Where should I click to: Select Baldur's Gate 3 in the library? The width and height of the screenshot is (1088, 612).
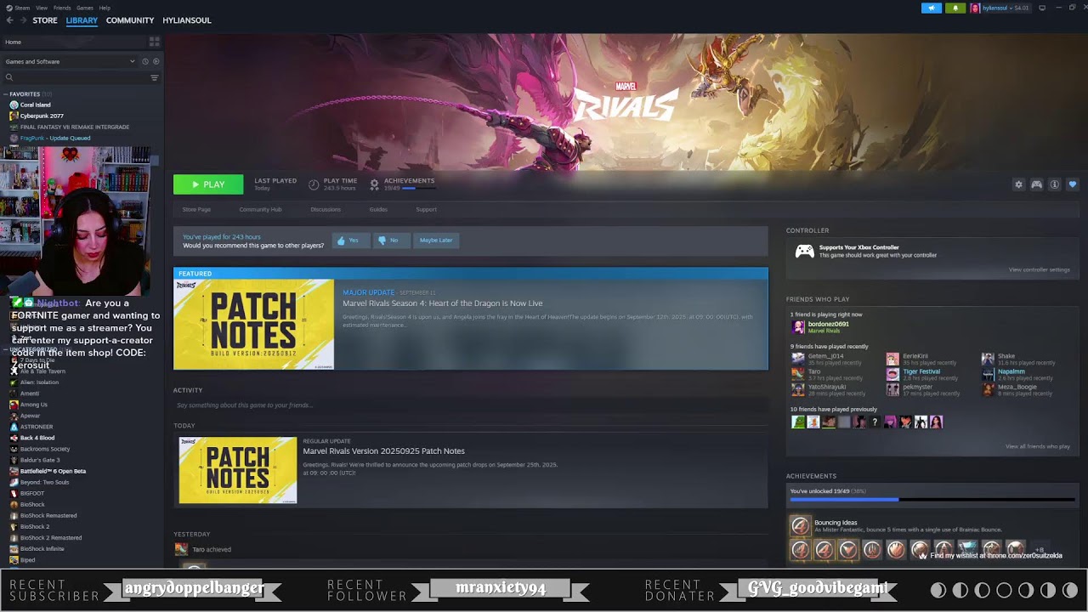point(40,460)
